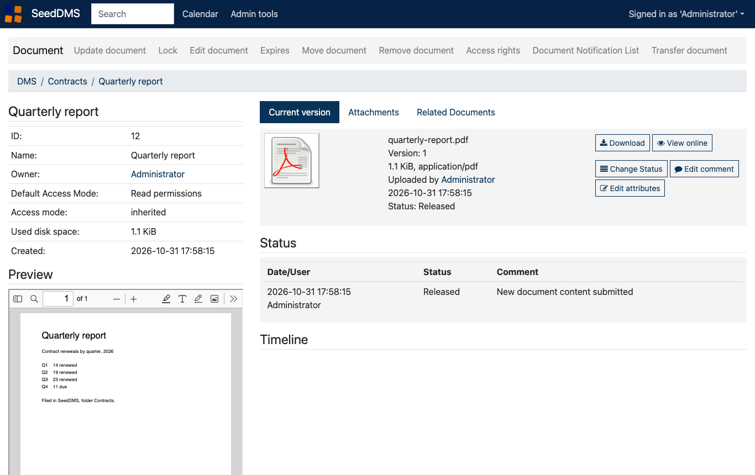755x475 pixels.
Task: View the document online
Action: click(682, 143)
